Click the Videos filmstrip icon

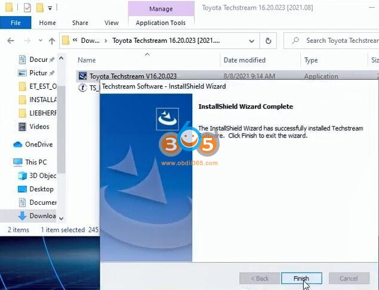click(22, 127)
